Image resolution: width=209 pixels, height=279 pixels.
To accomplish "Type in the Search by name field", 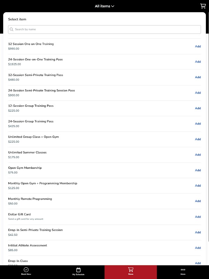I will point(104,29).
